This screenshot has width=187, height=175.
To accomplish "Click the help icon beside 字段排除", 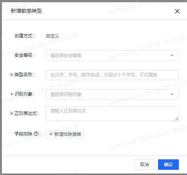I will click(36, 134).
